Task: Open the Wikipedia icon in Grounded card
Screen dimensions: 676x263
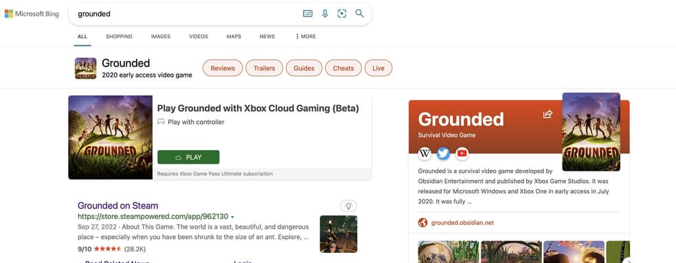Action: [x=425, y=153]
